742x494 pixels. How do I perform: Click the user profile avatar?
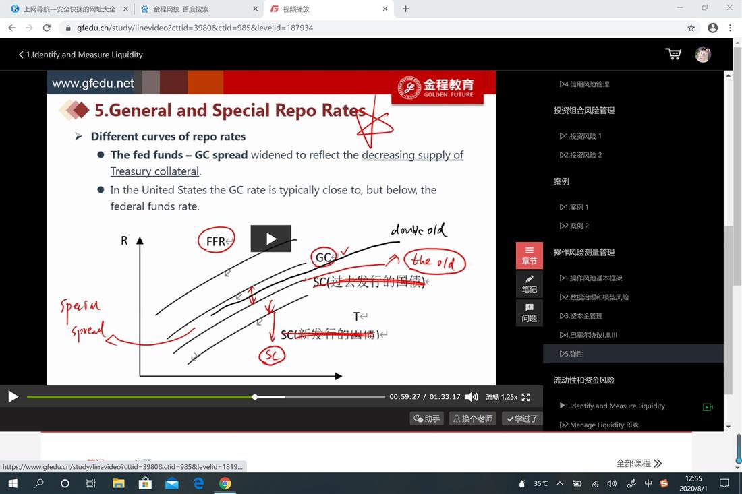tap(703, 54)
